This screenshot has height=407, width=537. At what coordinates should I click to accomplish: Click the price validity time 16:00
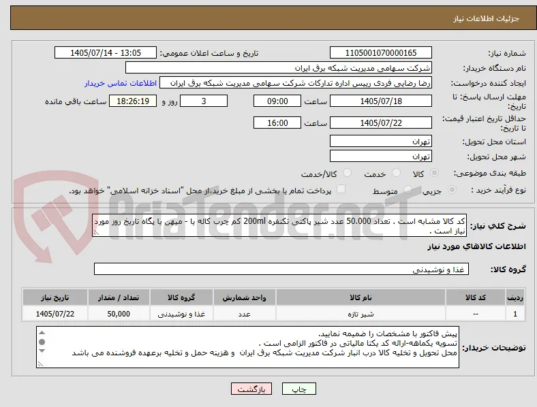277,123
